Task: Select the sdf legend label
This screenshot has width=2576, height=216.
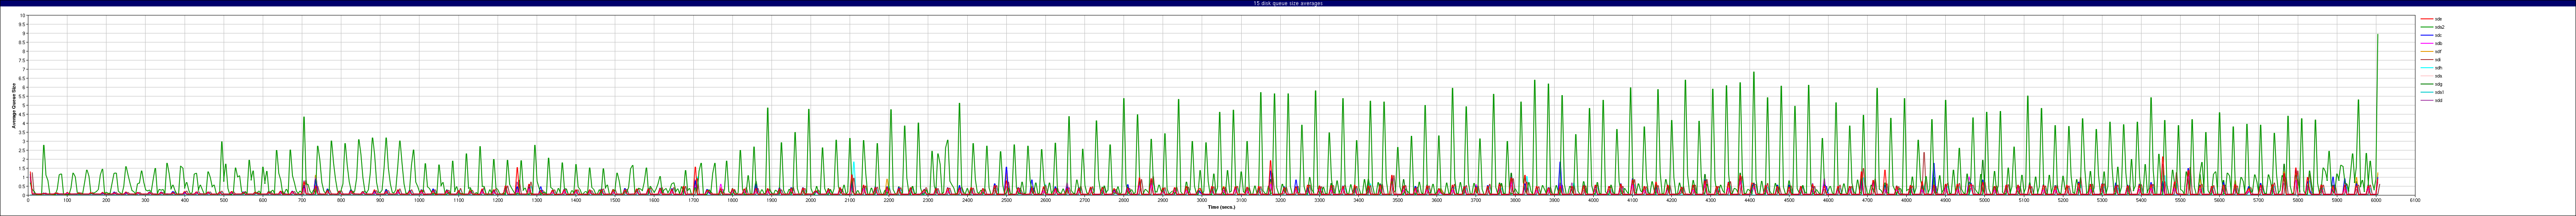Action: [x=2438, y=51]
